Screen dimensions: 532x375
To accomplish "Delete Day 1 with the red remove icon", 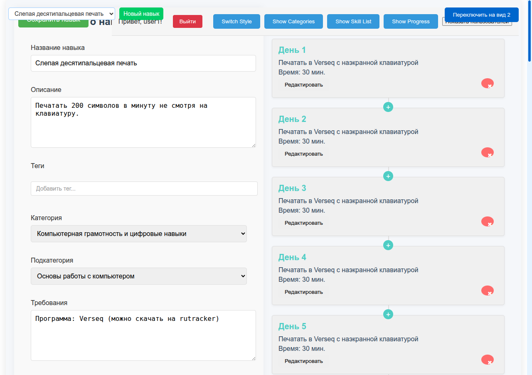I will click(487, 83).
